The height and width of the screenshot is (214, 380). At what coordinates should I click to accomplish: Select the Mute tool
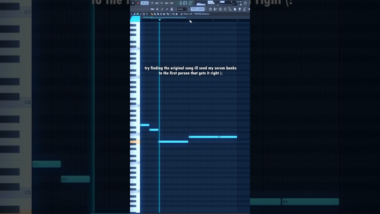coord(164,14)
